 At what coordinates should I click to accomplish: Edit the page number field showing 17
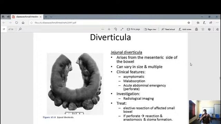4,29
